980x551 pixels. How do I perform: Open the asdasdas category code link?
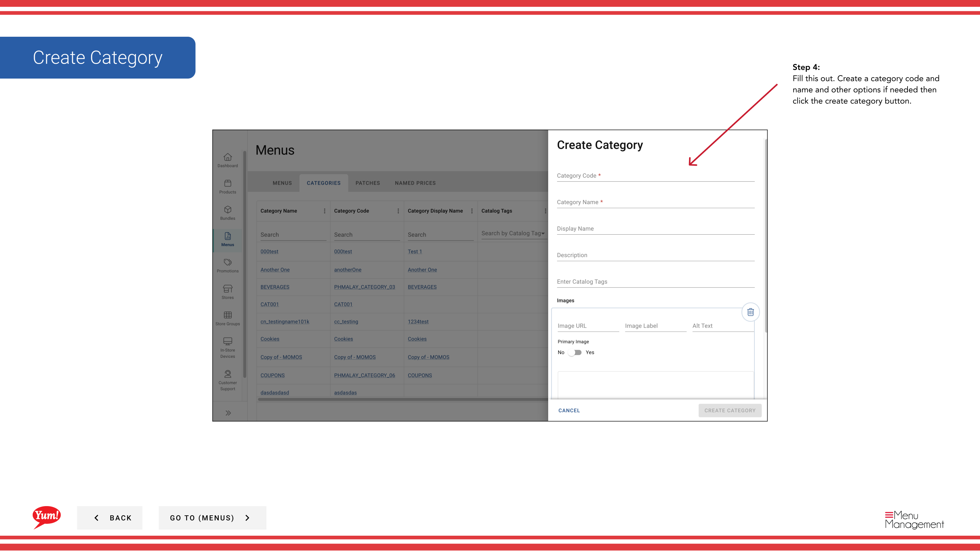pyautogui.click(x=345, y=393)
